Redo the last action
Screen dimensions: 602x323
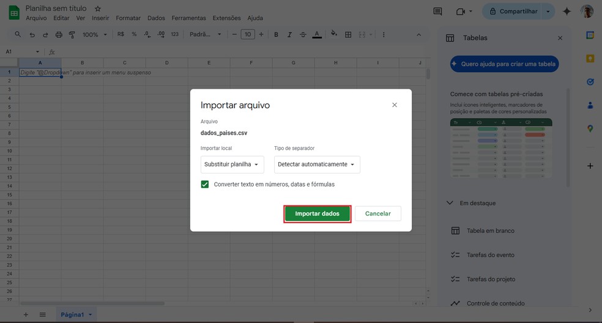point(45,35)
